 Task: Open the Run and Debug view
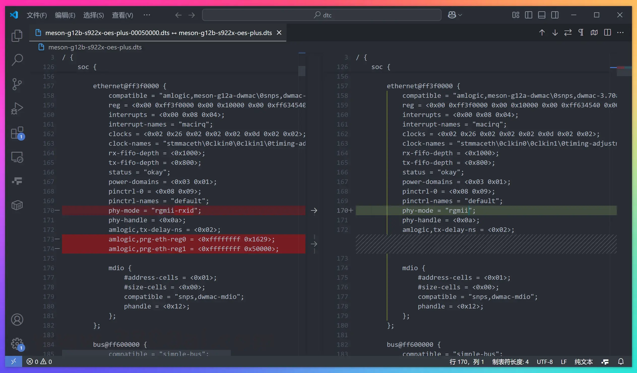17,108
